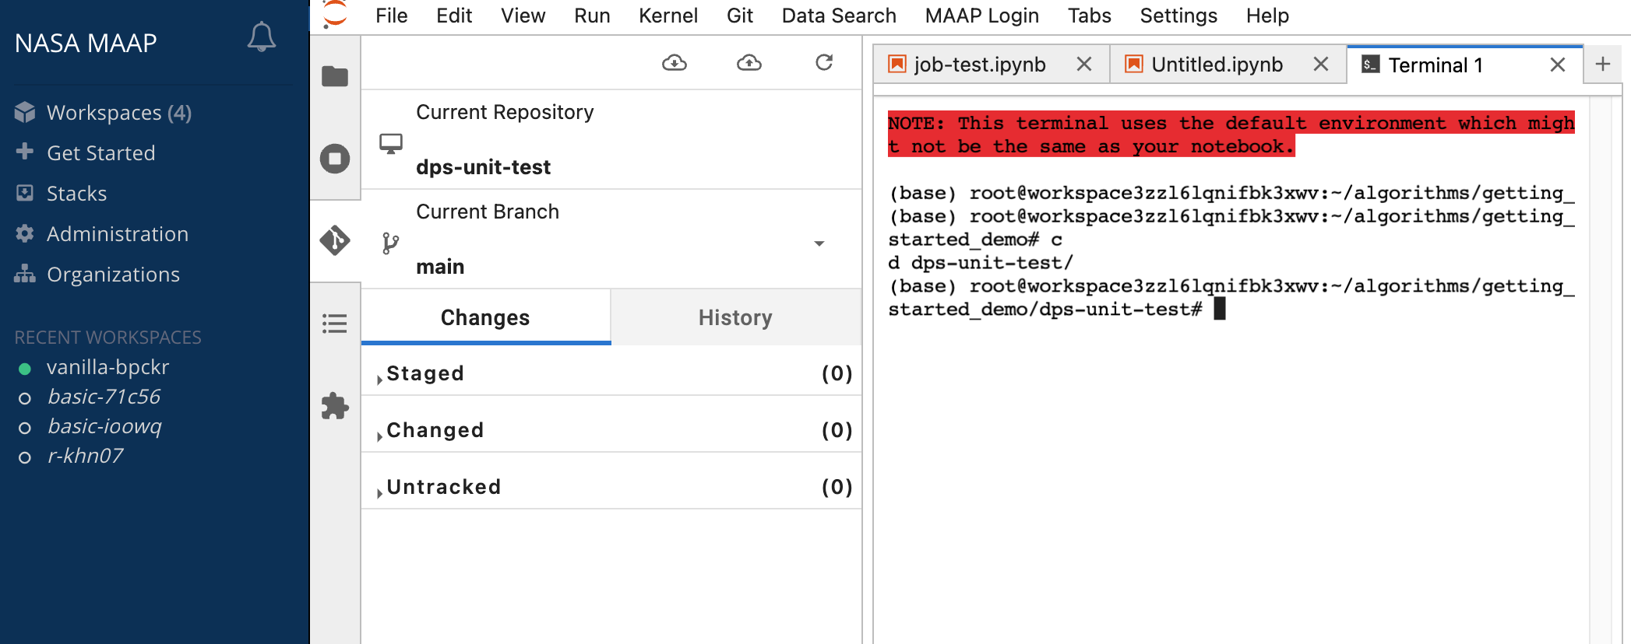Screen dimensions: 1631x644
Task: Click the Untitled.ipynb notebook icon
Action: (x=1134, y=64)
